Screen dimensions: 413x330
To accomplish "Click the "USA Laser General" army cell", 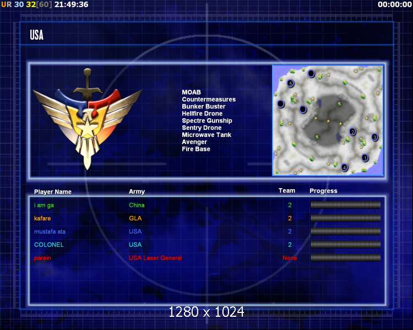I will [x=155, y=258].
